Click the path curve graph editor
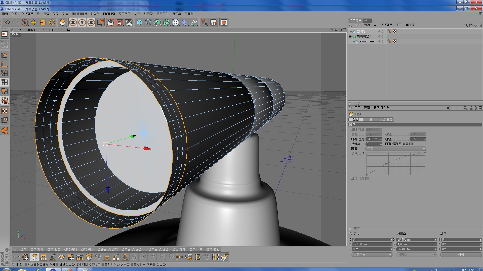The image size is (483, 271). (396, 164)
